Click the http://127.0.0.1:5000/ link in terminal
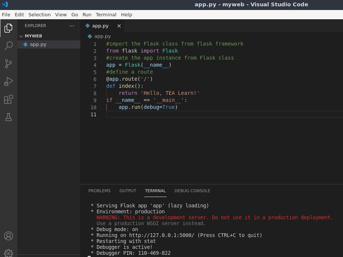Screen dimensions: 343x257 coord(162,235)
